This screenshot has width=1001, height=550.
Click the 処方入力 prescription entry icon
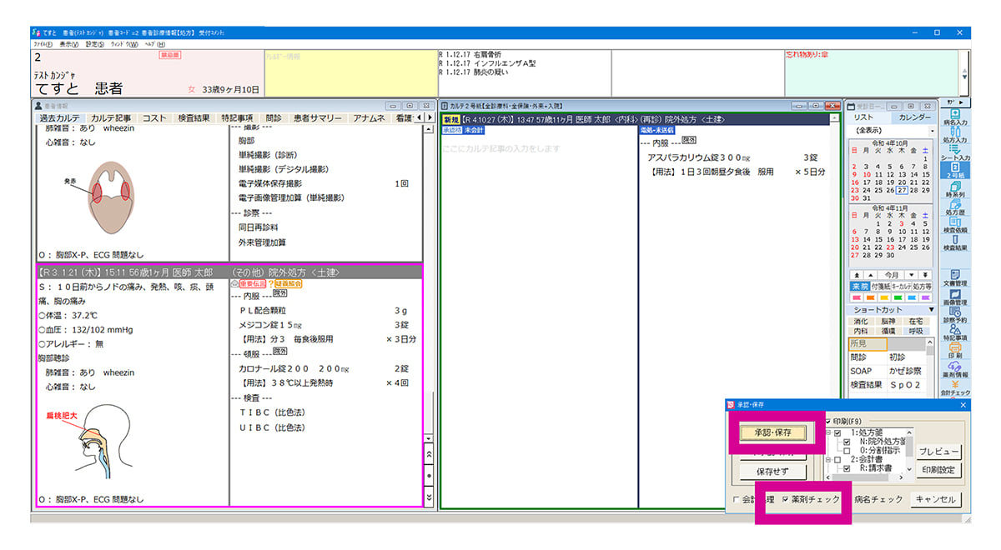(954, 135)
